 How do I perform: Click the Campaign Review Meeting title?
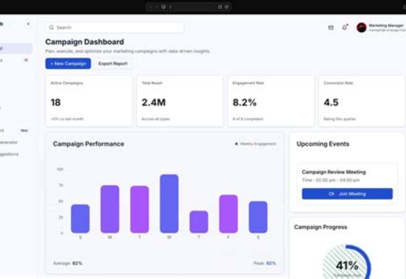coord(334,172)
